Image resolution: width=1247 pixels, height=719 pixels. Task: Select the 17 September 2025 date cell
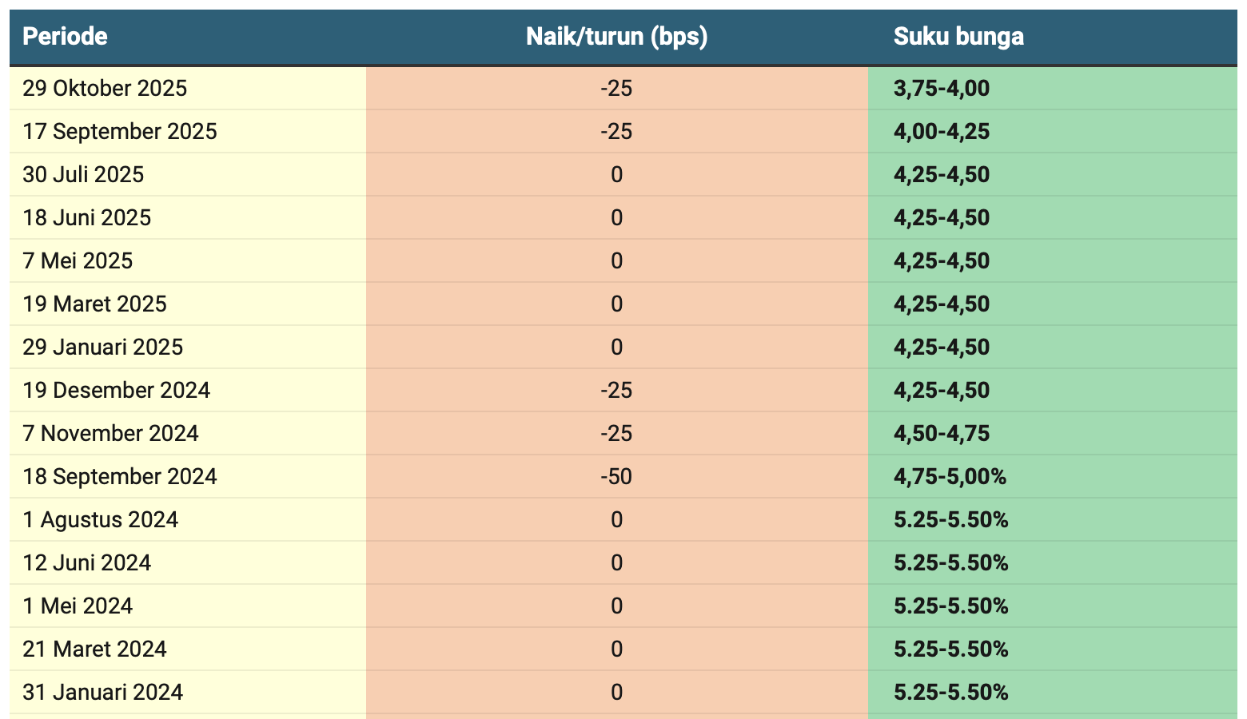tap(120, 131)
